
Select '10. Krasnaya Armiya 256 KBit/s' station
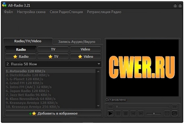[50, 107]
